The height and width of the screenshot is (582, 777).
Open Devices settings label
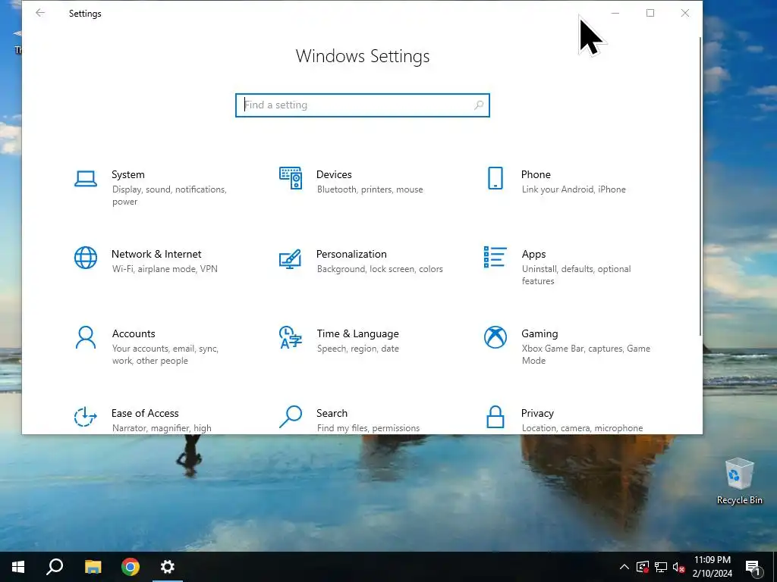click(x=334, y=174)
